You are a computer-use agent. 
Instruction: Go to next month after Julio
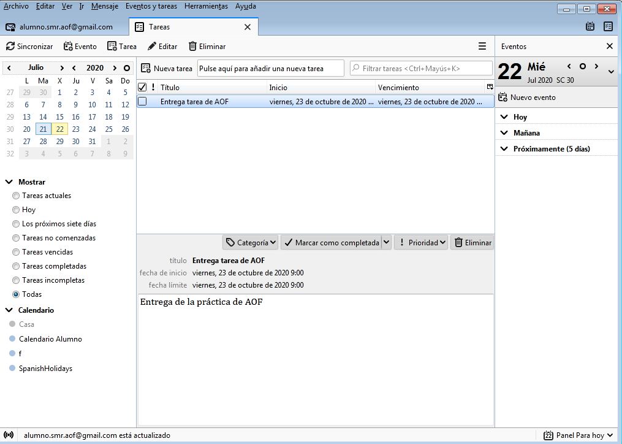click(62, 68)
